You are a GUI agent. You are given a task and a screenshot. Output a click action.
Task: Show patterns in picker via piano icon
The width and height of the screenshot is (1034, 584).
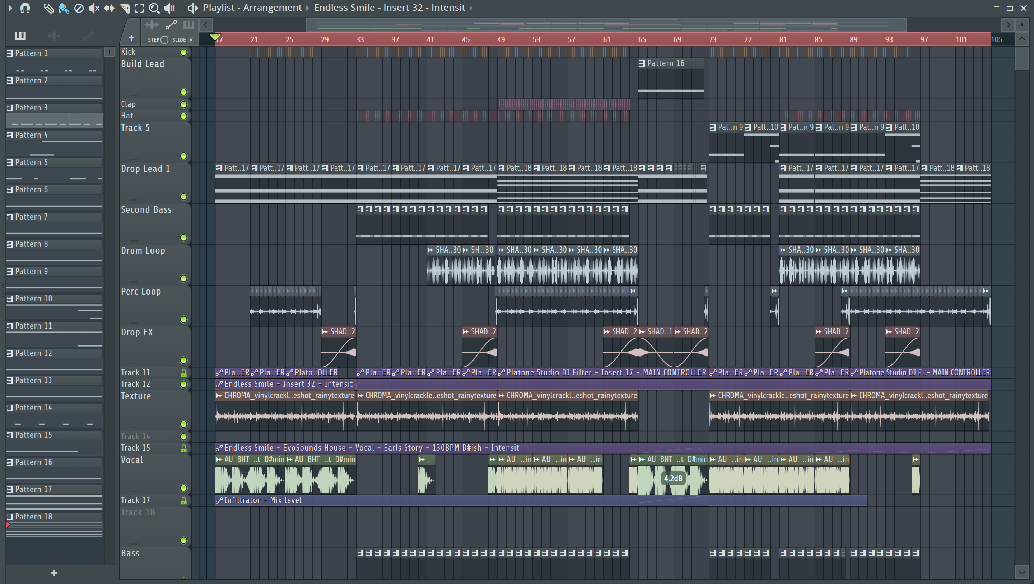pos(20,36)
